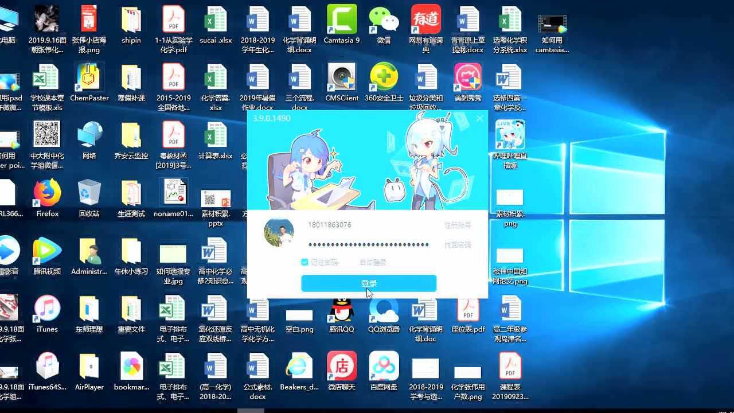
Task: Close the bilibili login window
Action: click(x=479, y=119)
